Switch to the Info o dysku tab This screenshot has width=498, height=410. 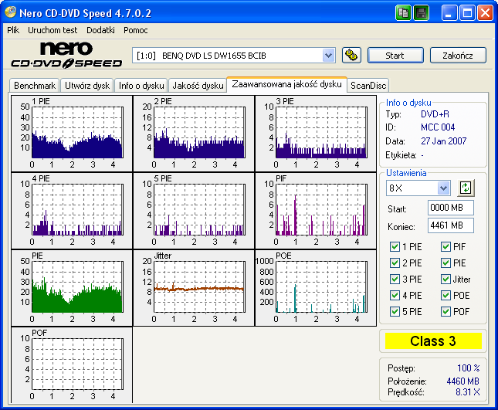[141, 86]
